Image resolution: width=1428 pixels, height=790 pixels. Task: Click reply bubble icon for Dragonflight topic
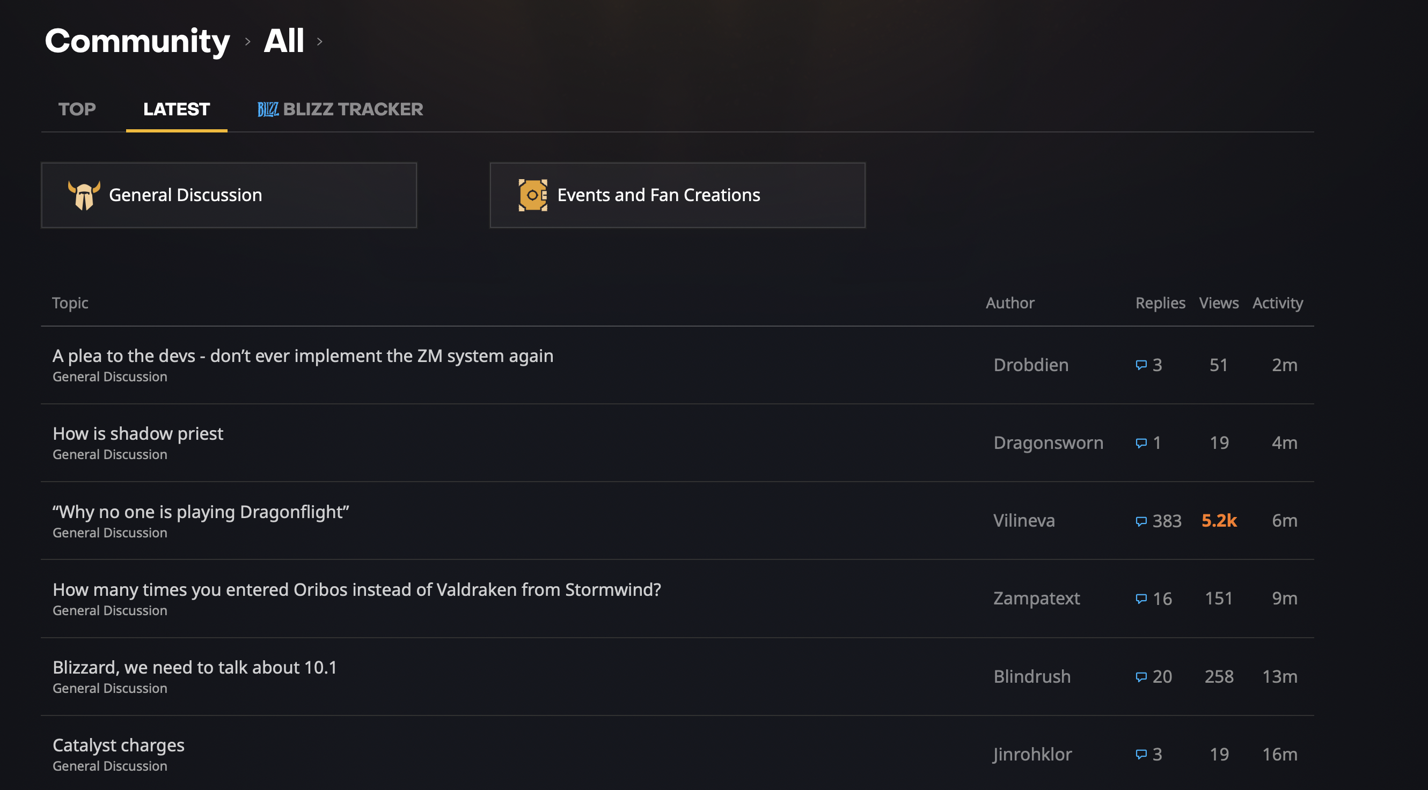coord(1141,521)
